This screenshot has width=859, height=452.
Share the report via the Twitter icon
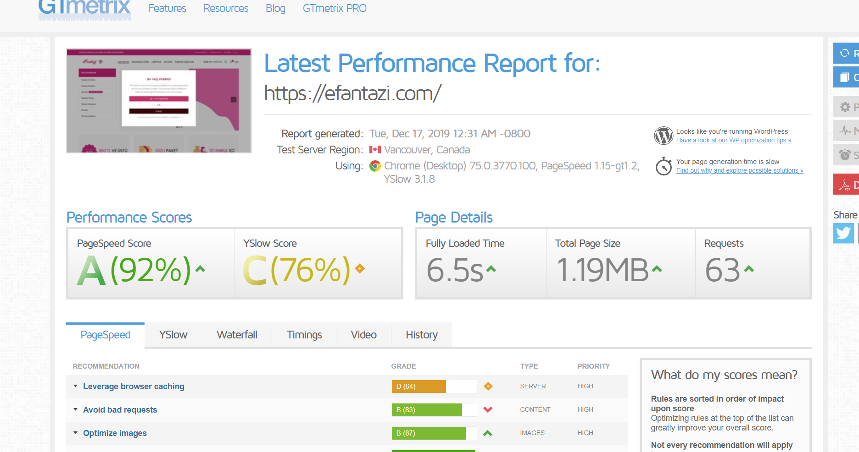point(843,233)
